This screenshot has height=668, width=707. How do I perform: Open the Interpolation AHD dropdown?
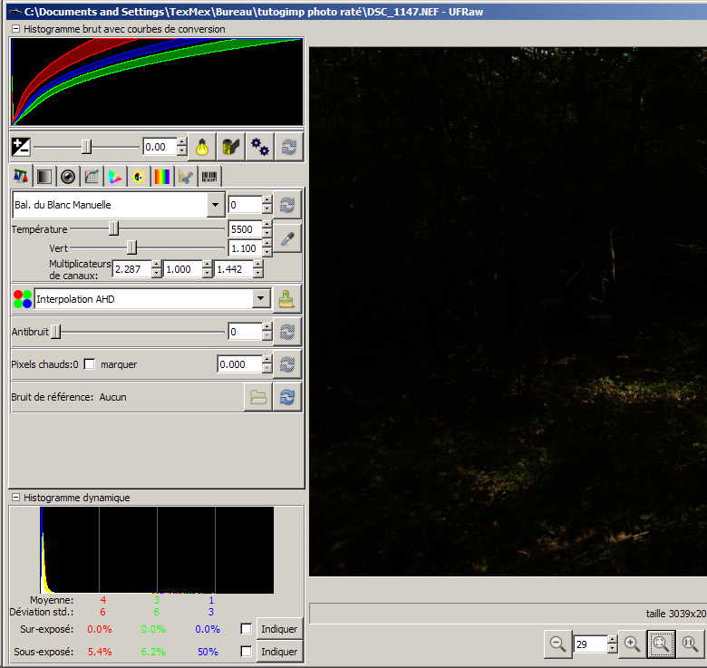coord(260,299)
